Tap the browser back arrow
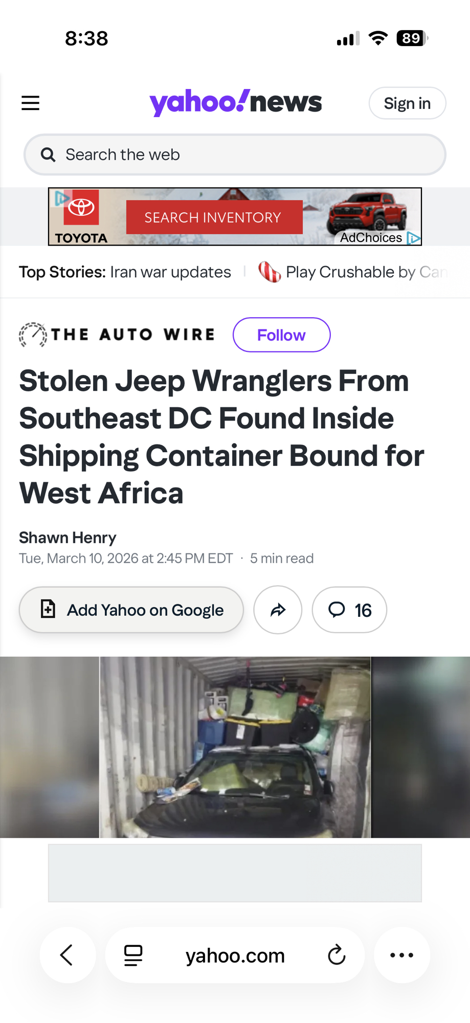This screenshot has width=470, height=1023. (67, 955)
